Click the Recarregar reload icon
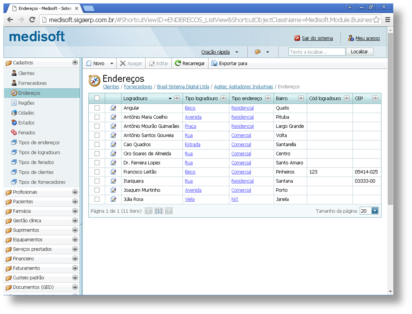The image size is (412, 314). 178,63
